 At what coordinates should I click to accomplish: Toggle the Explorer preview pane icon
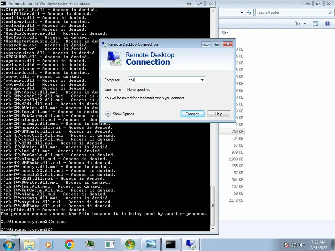pos(316,24)
